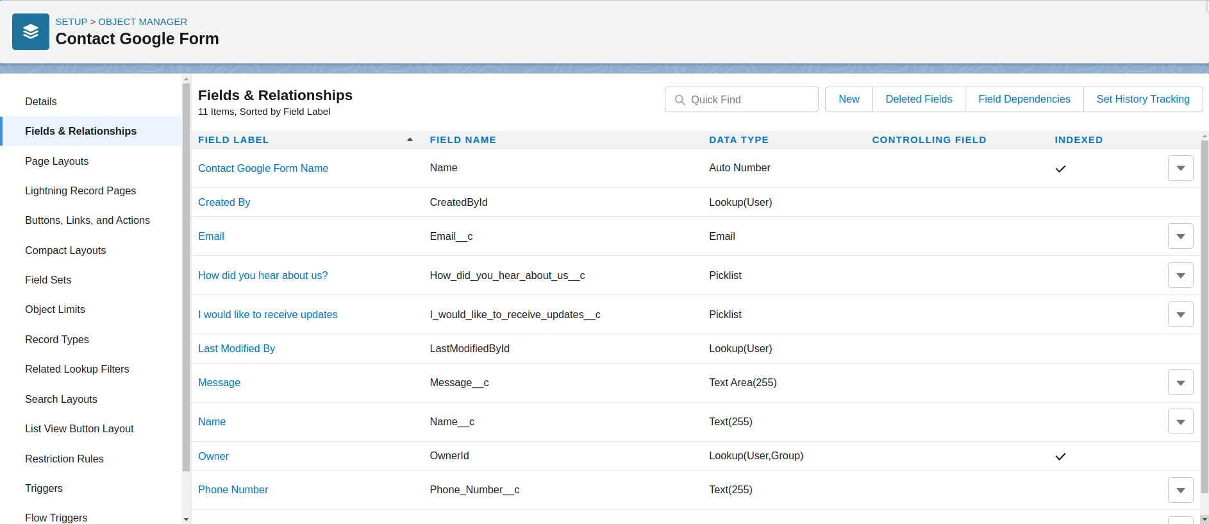Open Message field link
The height and width of the screenshot is (524, 1209).
[x=219, y=382]
